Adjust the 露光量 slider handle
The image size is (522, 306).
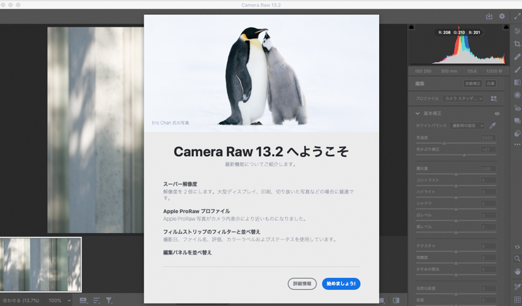coord(456,174)
